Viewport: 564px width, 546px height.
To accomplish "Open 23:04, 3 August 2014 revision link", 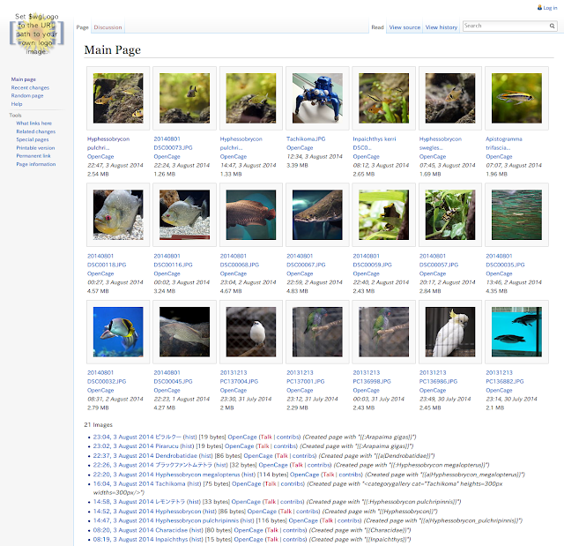I will (123, 437).
